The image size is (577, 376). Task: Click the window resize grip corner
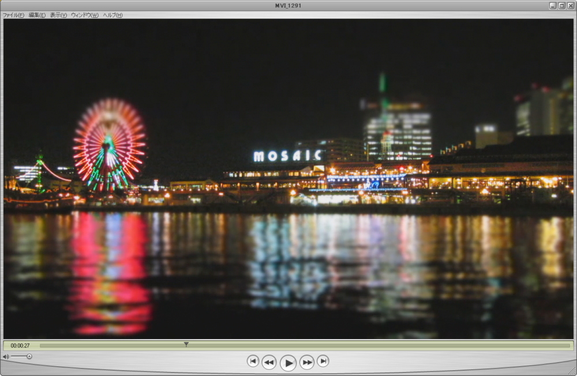coord(572,371)
